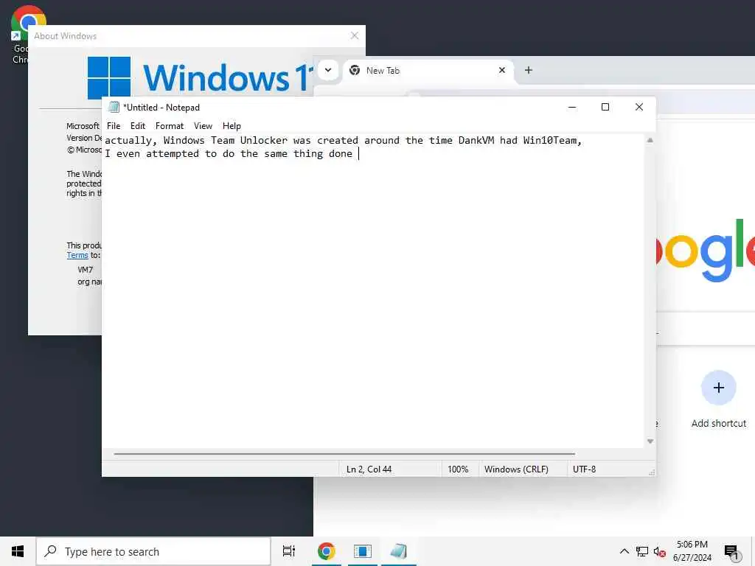Image resolution: width=755 pixels, height=566 pixels.
Task: Click About Windows title bar text
Action: (x=66, y=36)
